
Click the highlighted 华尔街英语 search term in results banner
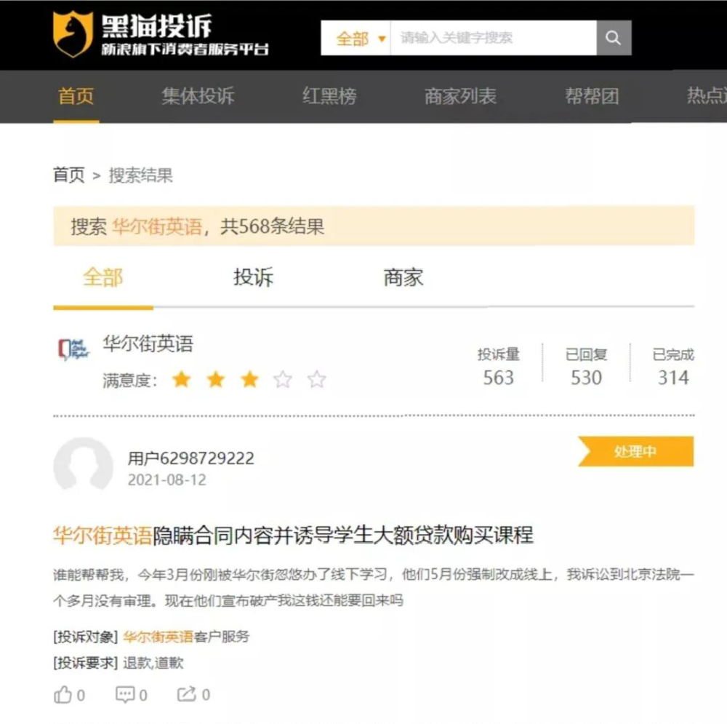(157, 226)
